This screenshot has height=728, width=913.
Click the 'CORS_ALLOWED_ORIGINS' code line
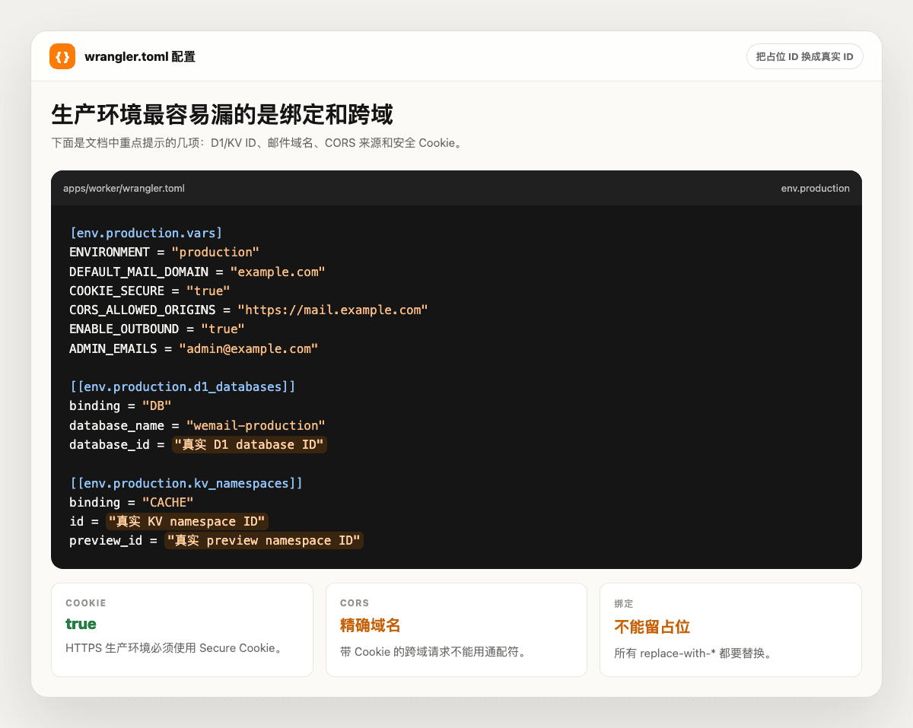249,310
